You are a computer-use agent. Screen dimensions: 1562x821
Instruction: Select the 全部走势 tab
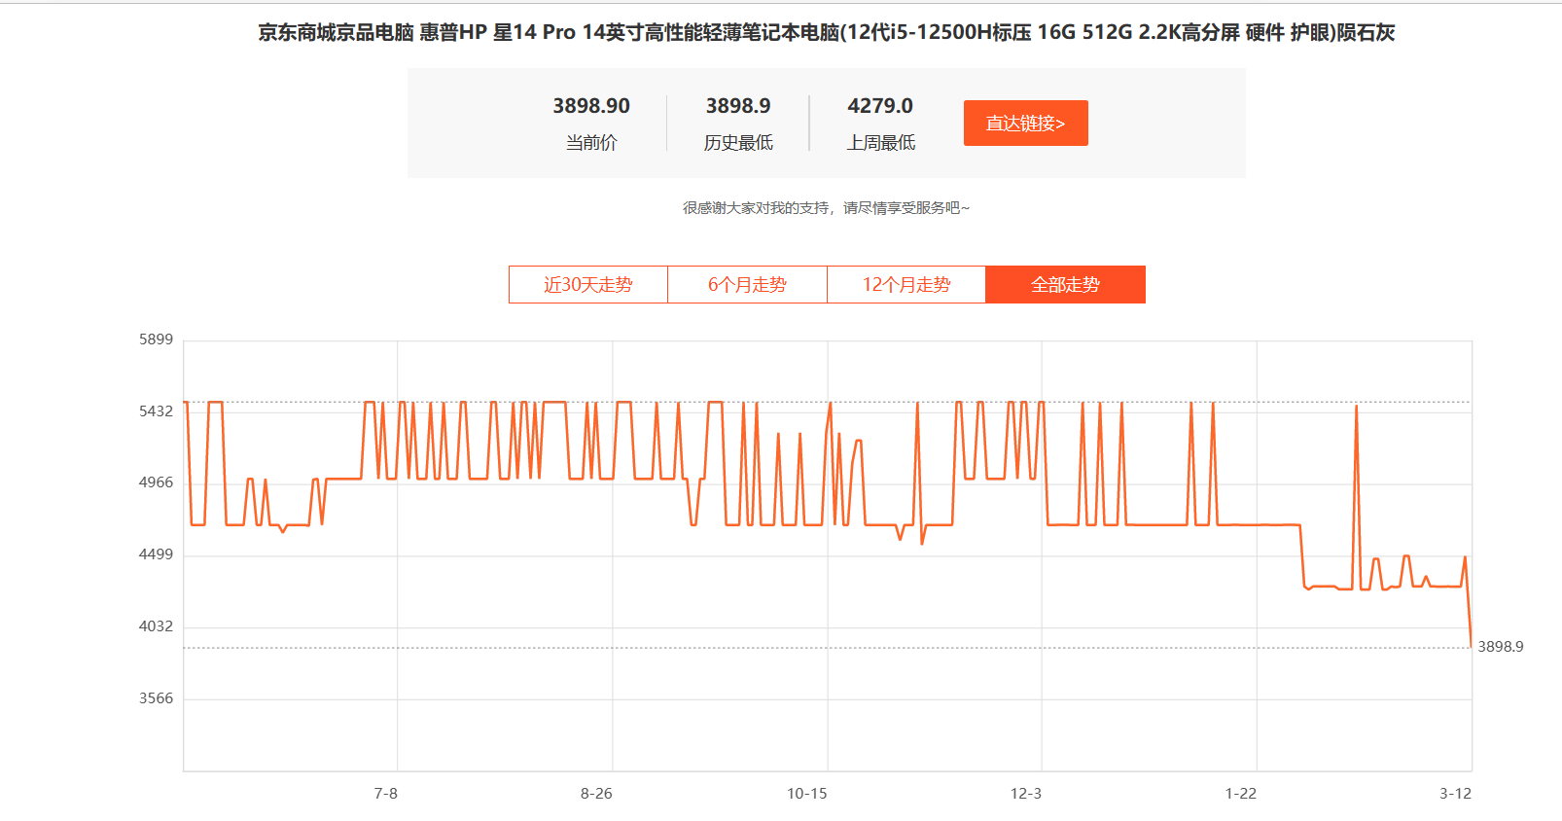pyautogui.click(x=1065, y=285)
